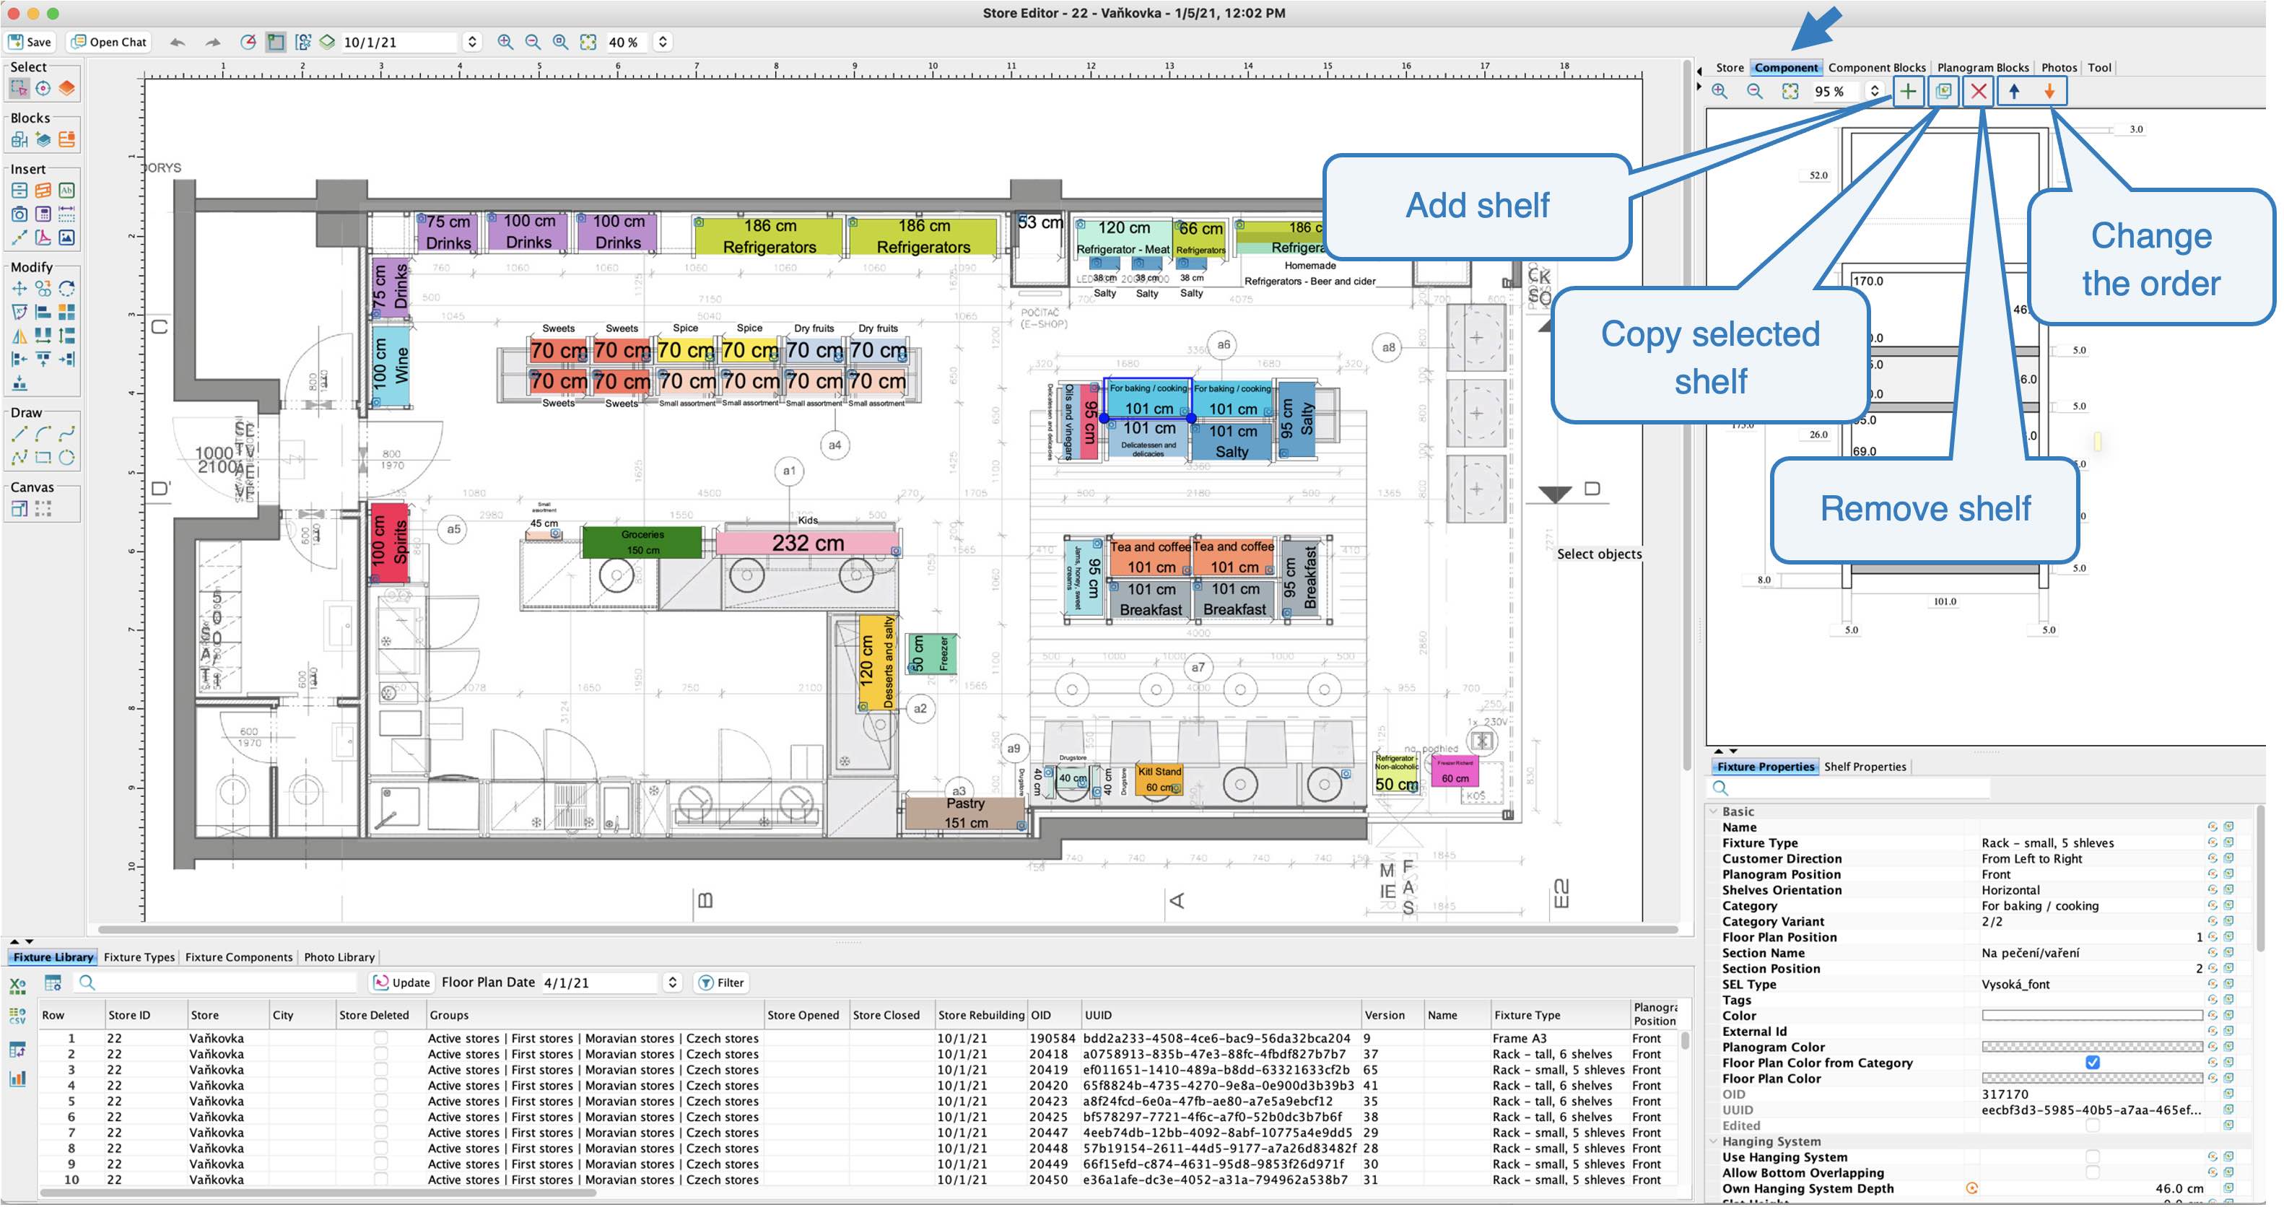This screenshot has height=1207, width=2284.
Task: Click the collapse arrows above the Fixture Library tab
Action: [x=22, y=941]
